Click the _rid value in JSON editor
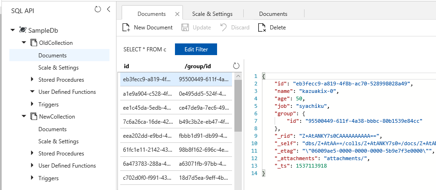 click(339, 136)
